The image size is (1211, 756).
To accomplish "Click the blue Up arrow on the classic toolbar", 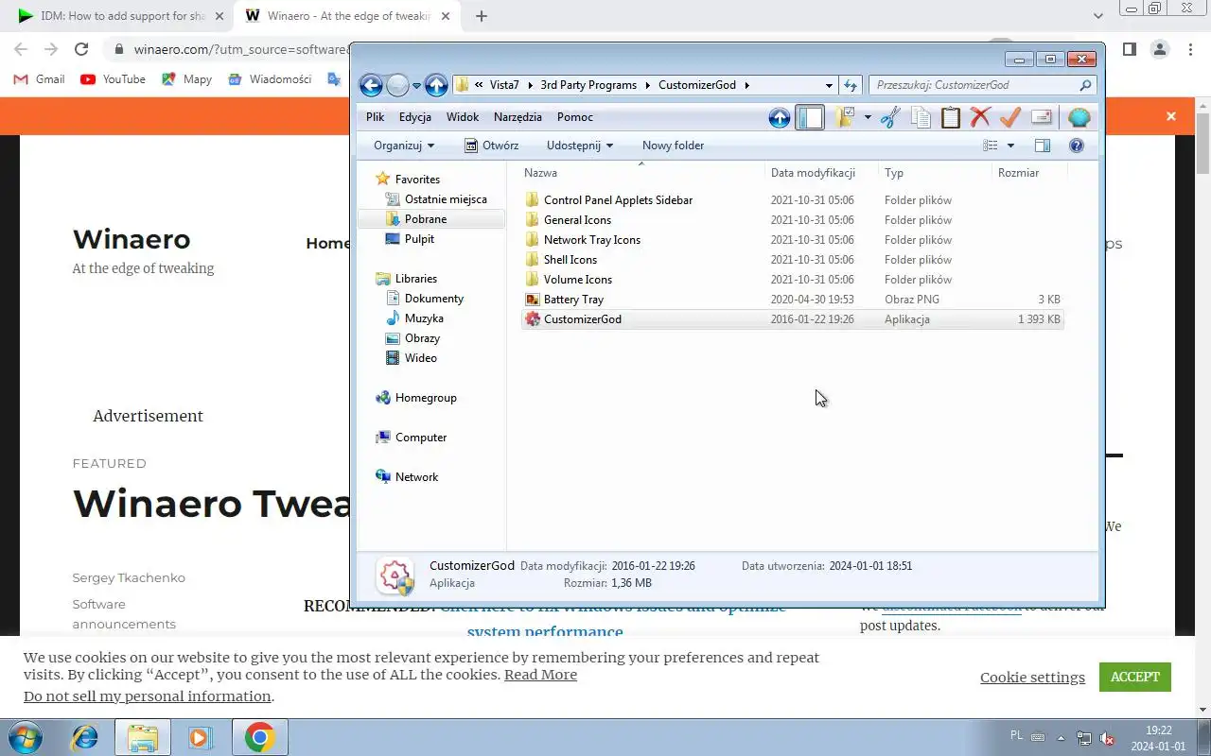I will point(779,118).
